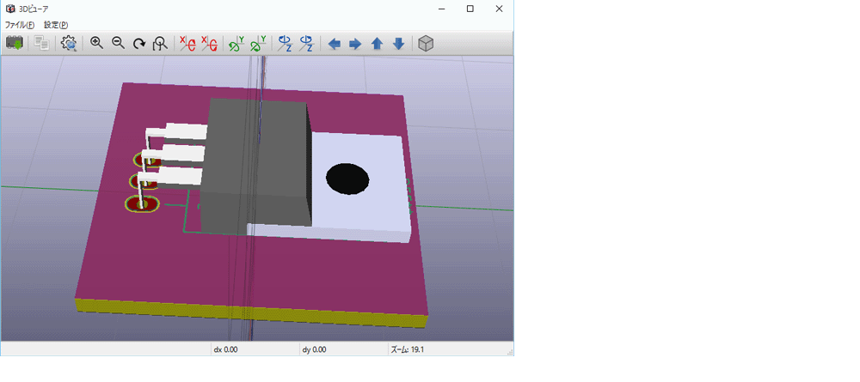860x382 pixels.
Task: Rotate X clockwise with the first red icon
Action: click(x=188, y=44)
